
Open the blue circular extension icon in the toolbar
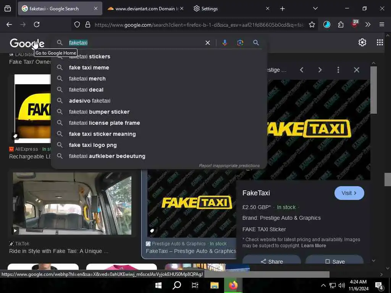point(327,24)
